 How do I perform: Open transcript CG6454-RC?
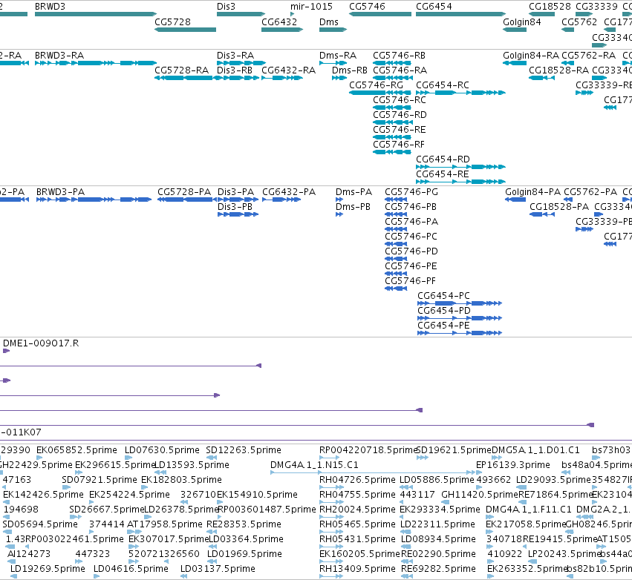460,93
